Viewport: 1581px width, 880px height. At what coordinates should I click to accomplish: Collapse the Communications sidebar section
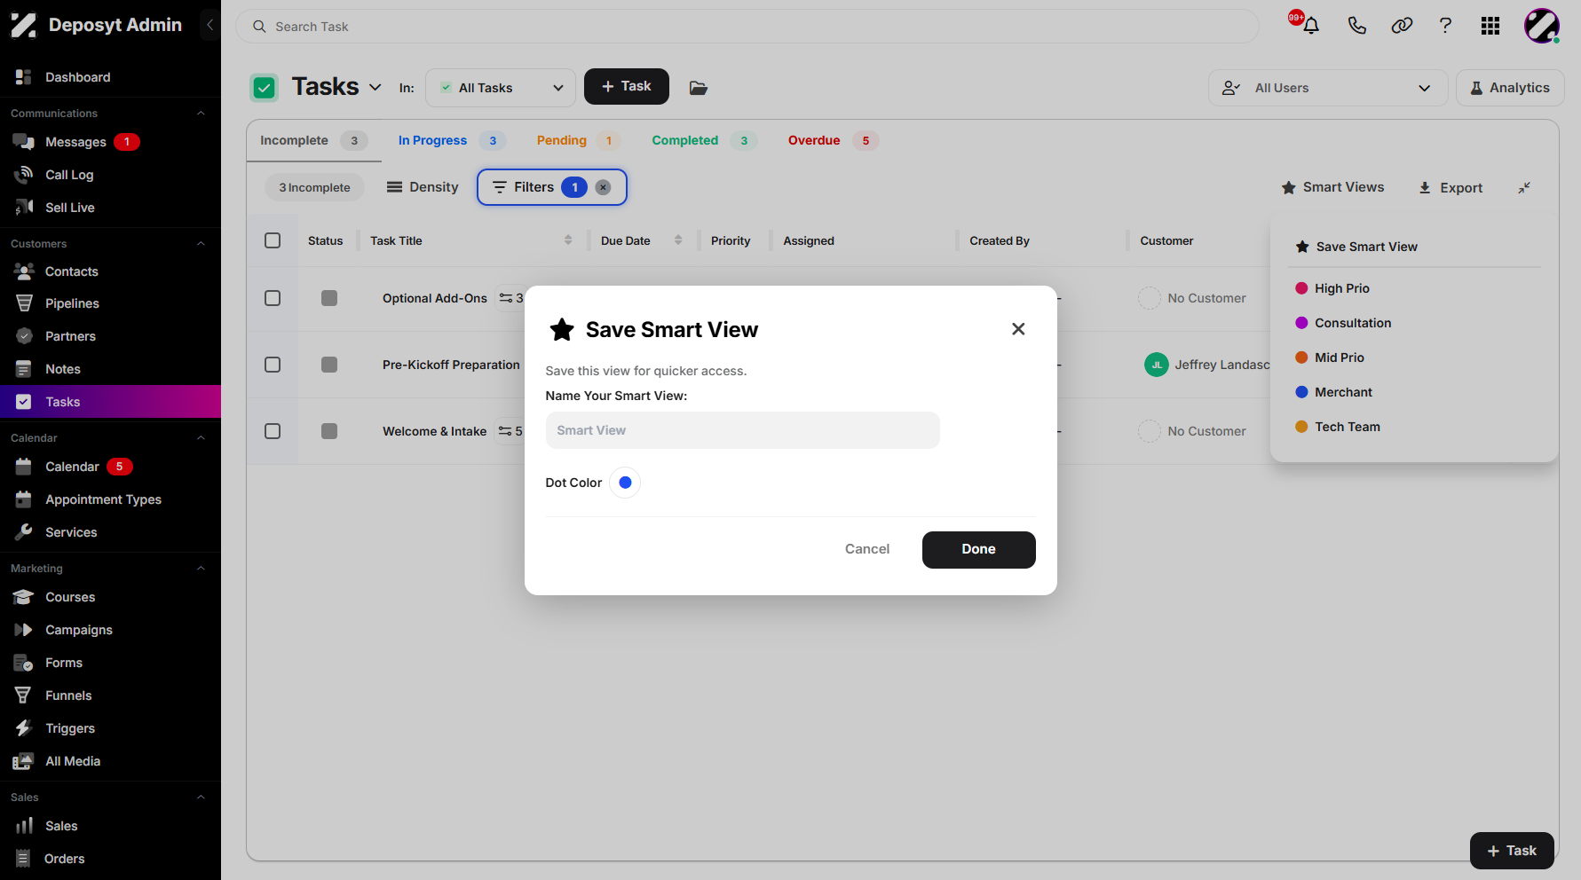201,114
